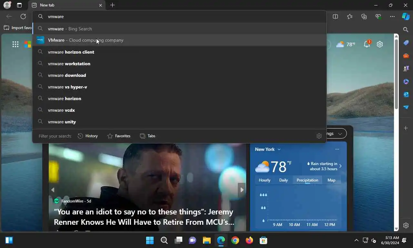This screenshot has height=248, width=413.
Task: Open Microsoft Store from taskbar
Action: pos(264,240)
